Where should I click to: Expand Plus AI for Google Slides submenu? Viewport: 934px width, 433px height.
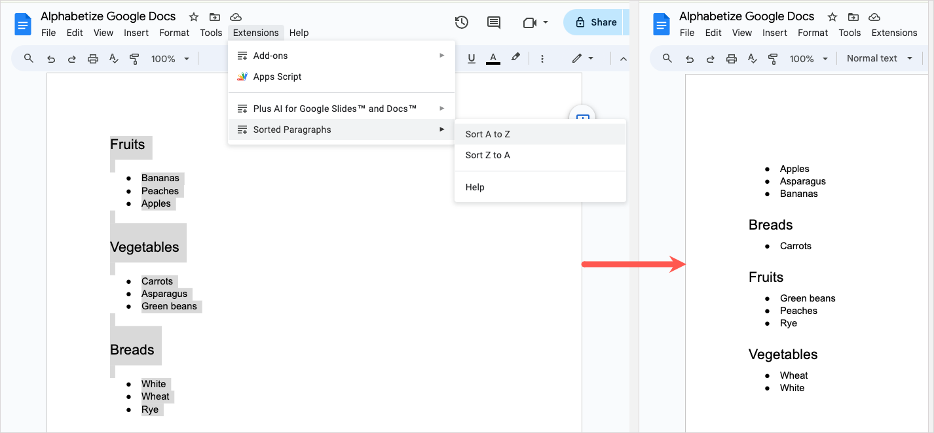coord(341,109)
